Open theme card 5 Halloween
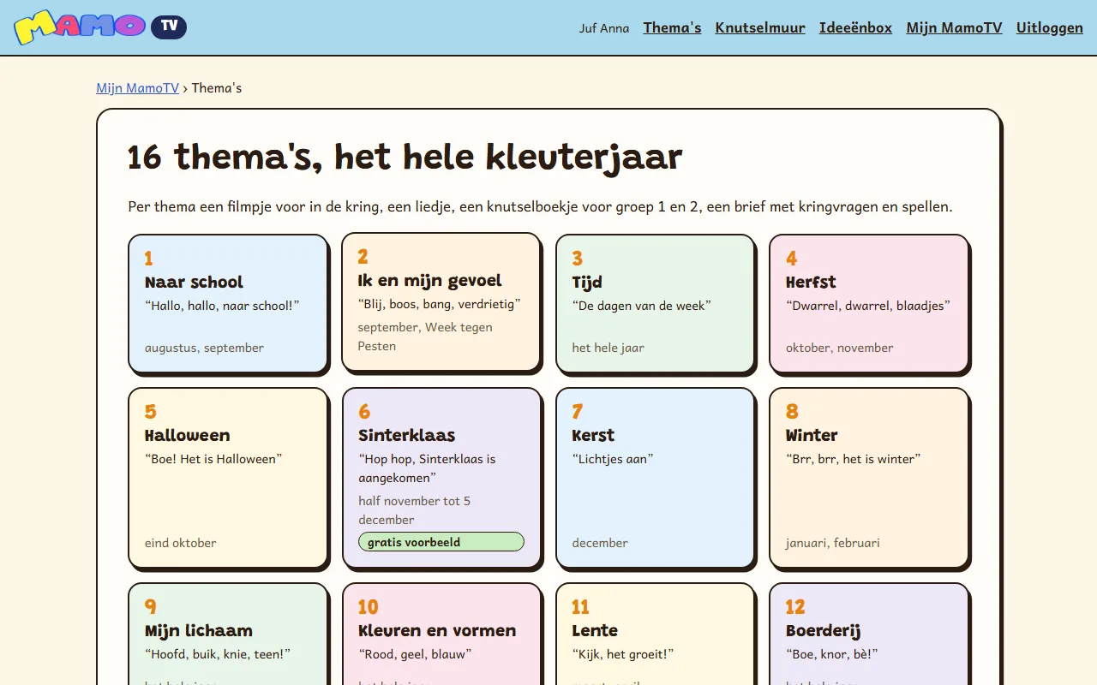Viewport: 1097px width, 685px height. 228,478
